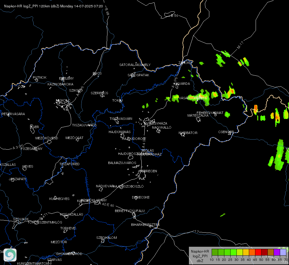Click the NYÍREGYHÁZA city label

click(156, 123)
